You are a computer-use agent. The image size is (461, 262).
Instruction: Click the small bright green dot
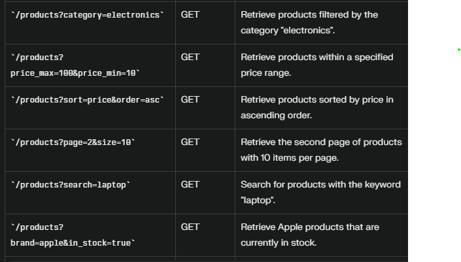click(x=459, y=49)
